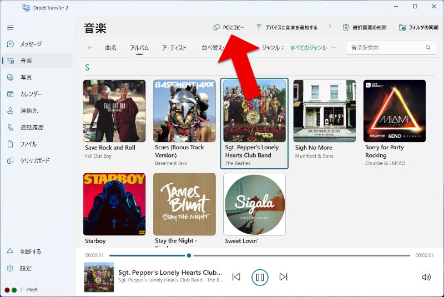This screenshot has width=444, height=297.
Task: Click デバイスに音楽を追加する button
Action: pos(287,27)
